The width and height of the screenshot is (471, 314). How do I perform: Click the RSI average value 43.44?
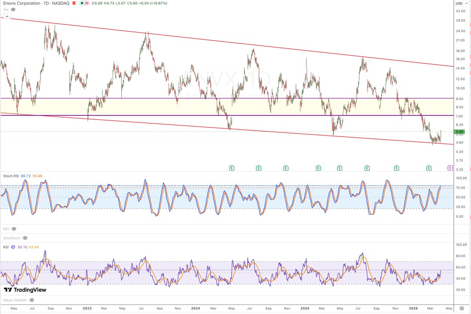[34, 247]
